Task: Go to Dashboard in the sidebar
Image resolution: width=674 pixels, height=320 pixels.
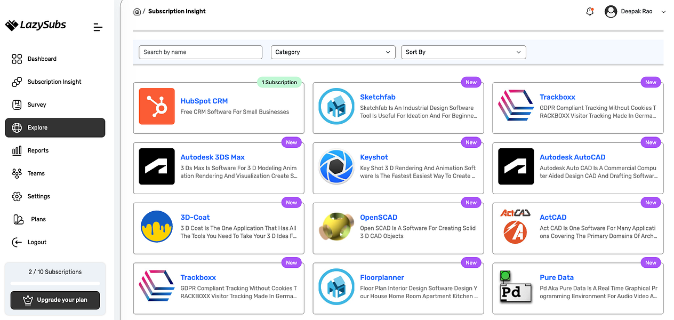Action: [42, 59]
